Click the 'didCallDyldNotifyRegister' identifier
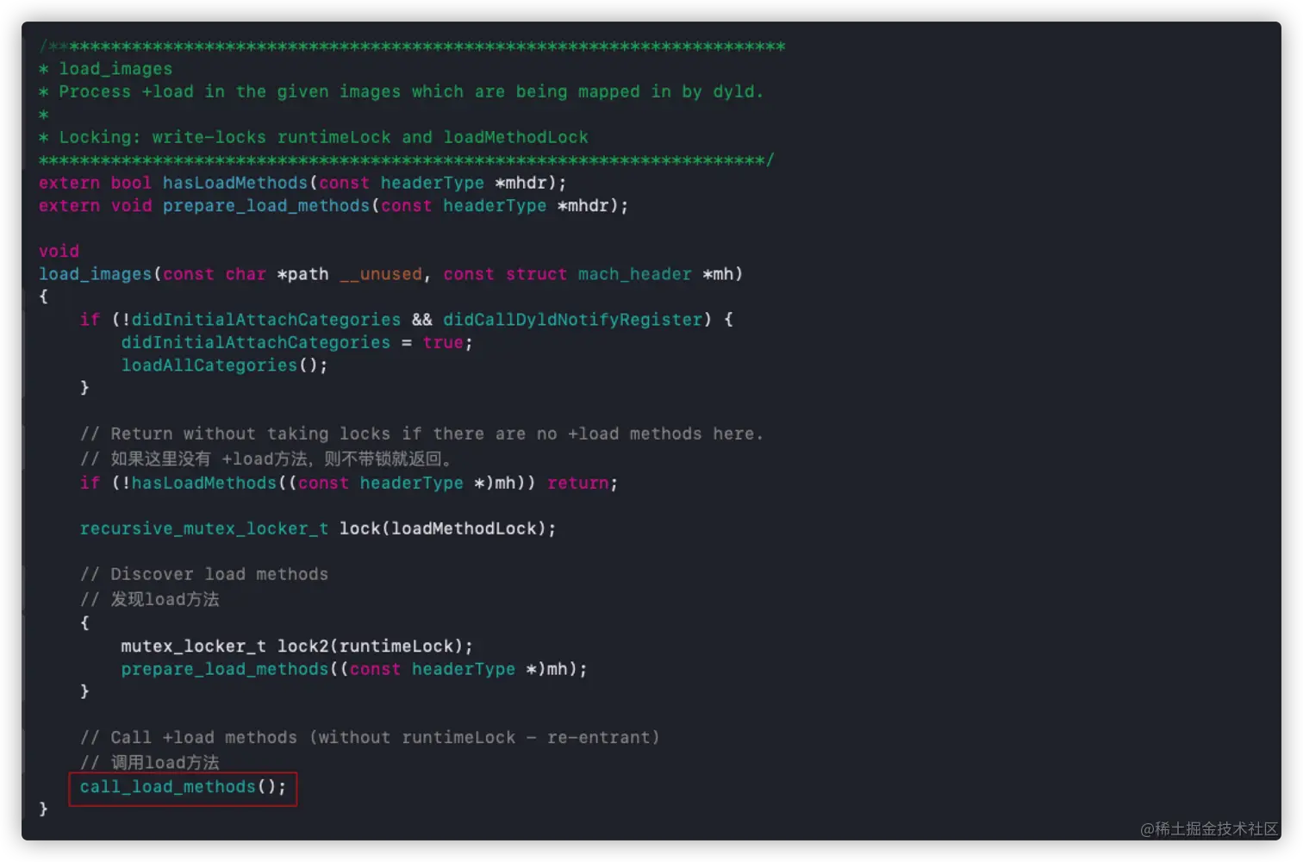This screenshot has height=862, width=1303. (x=573, y=320)
